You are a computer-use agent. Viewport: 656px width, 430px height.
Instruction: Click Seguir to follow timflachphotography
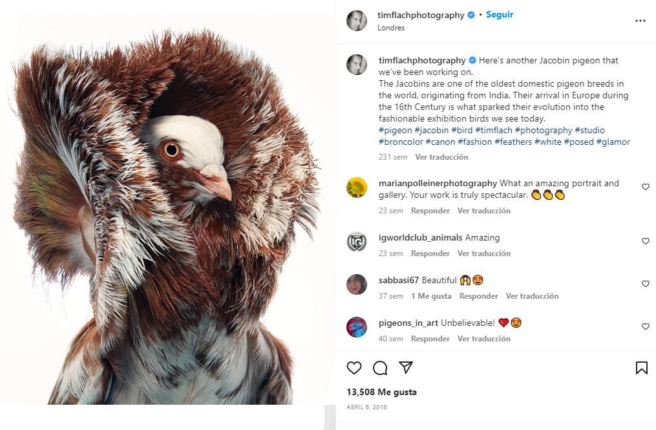click(500, 14)
